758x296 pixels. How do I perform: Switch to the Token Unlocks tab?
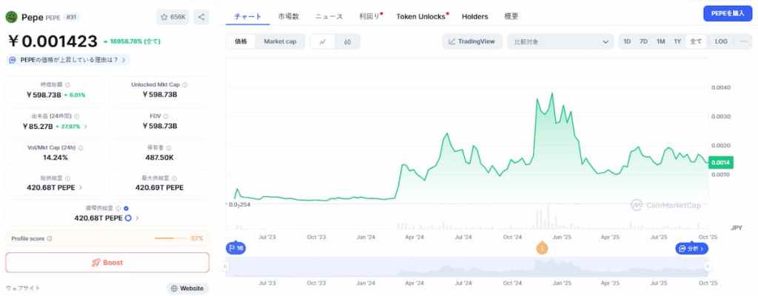click(421, 16)
